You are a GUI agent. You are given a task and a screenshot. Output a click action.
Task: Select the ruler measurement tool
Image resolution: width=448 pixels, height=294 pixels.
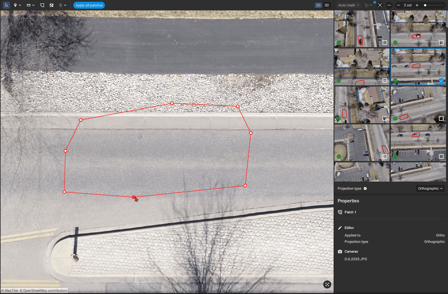pyautogui.click(x=28, y=5)
